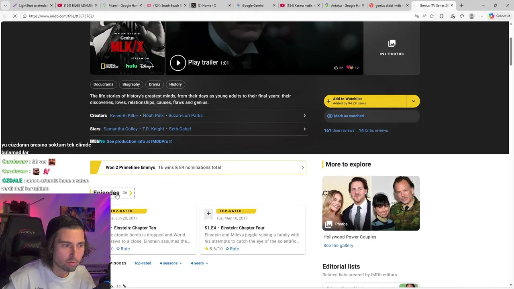Open browser settings and more menu
The width and height of the screenshot is (514, 289).
tap(481, 16)
